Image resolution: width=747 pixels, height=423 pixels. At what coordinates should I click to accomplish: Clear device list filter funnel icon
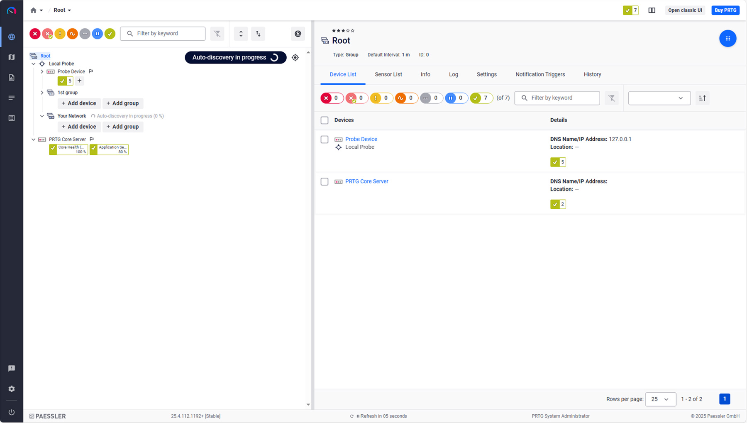pos(612,98)
